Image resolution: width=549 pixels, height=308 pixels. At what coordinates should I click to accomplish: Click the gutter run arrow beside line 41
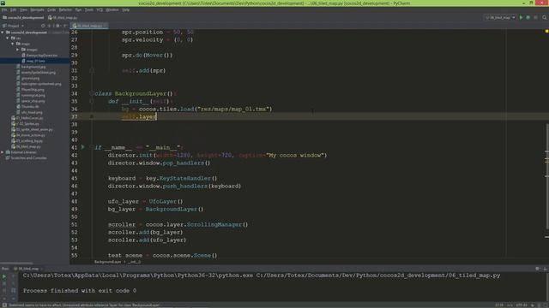[x=83, y=147]
